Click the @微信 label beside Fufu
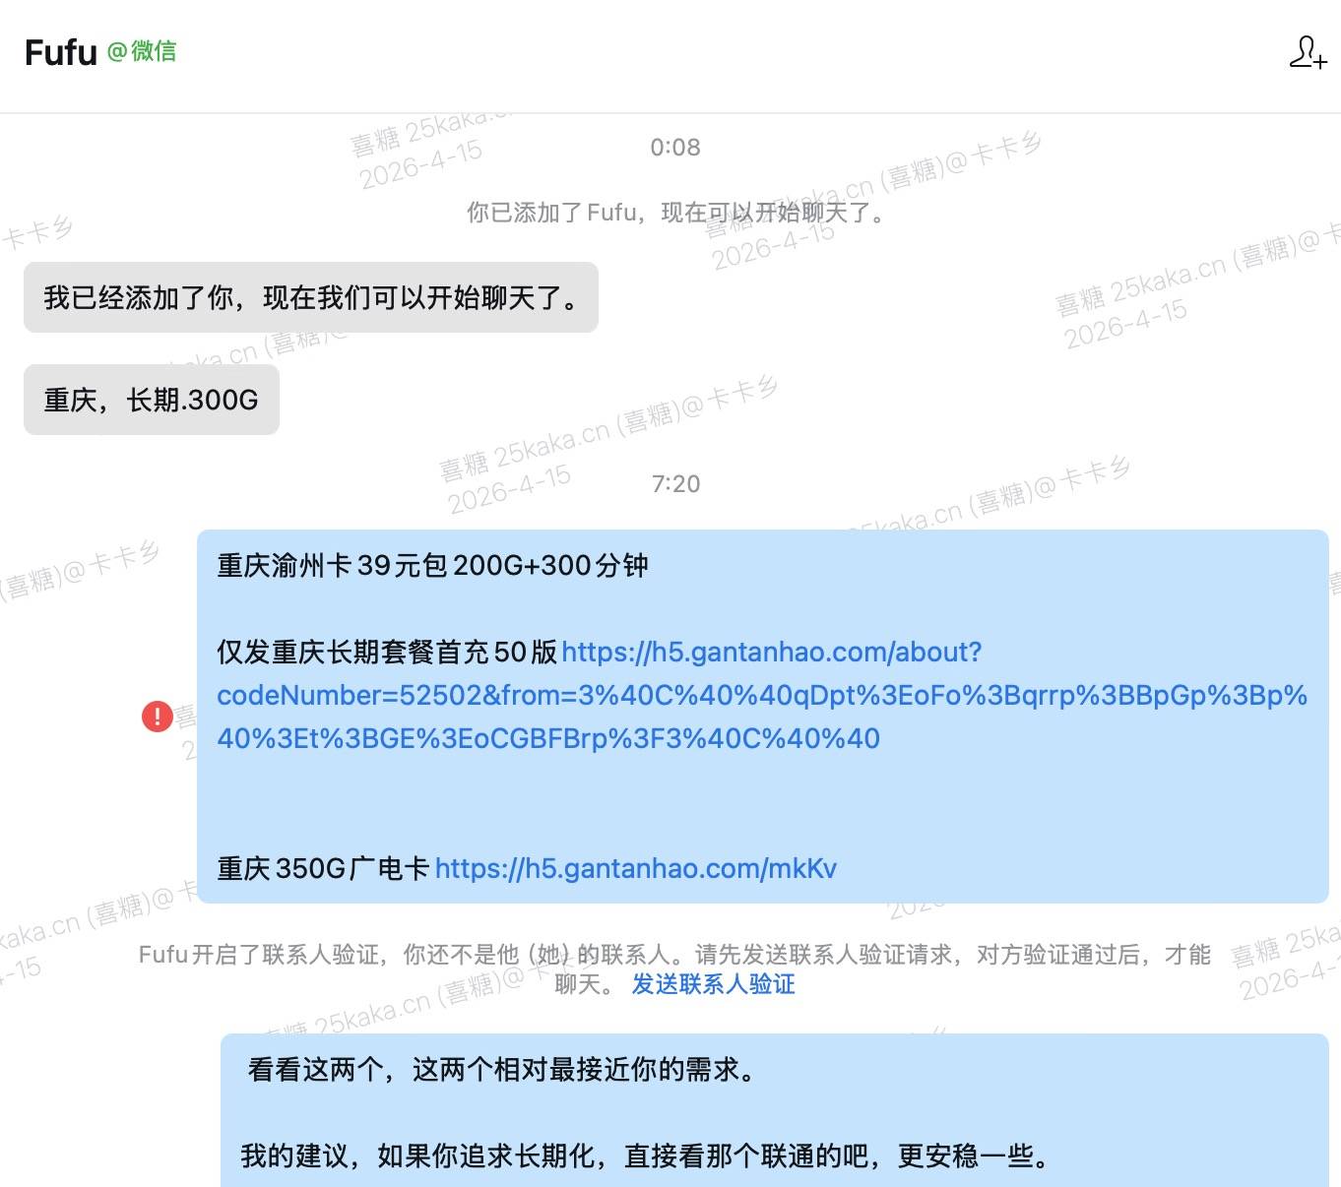1341x1187 pixels. click(x=142, y=51)
